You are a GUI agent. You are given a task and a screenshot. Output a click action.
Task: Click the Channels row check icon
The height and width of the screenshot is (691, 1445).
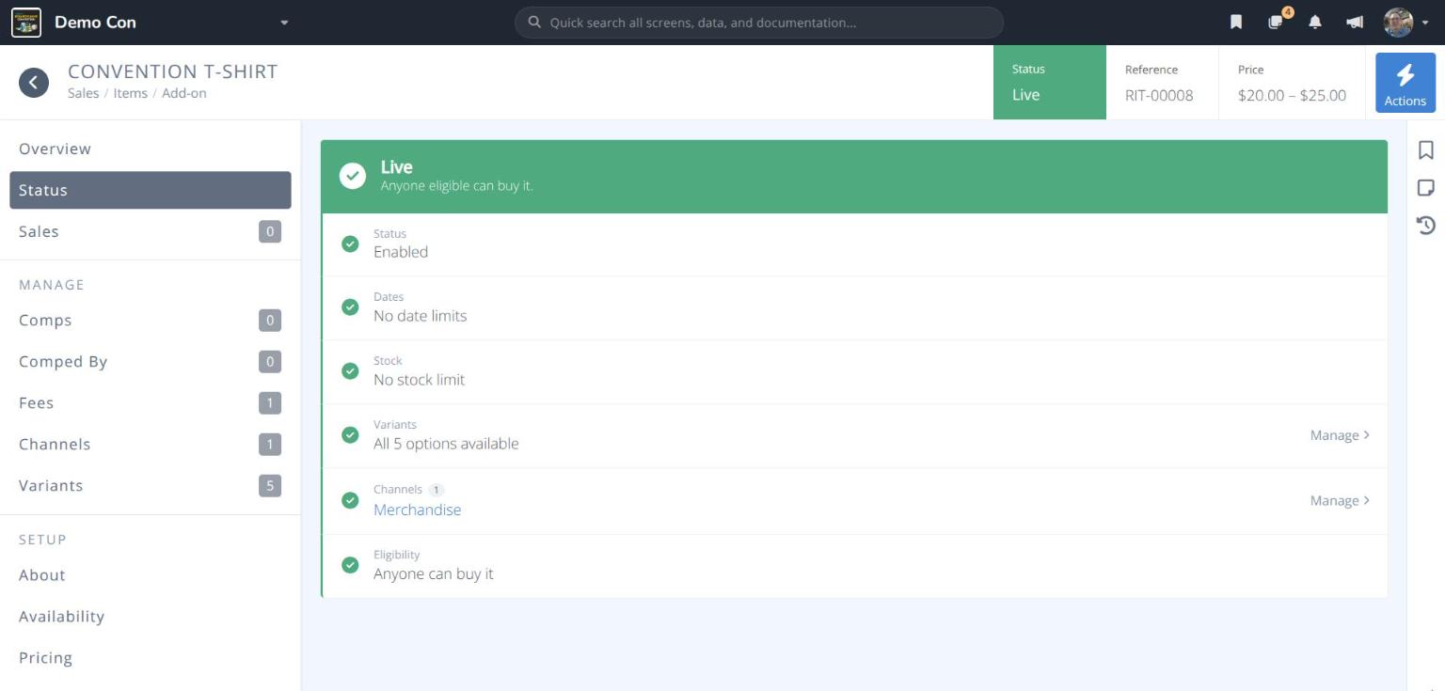tap(350, 500)
